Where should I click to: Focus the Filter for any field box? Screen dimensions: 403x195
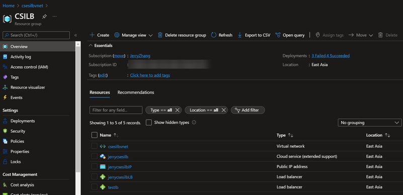(116, 110)
